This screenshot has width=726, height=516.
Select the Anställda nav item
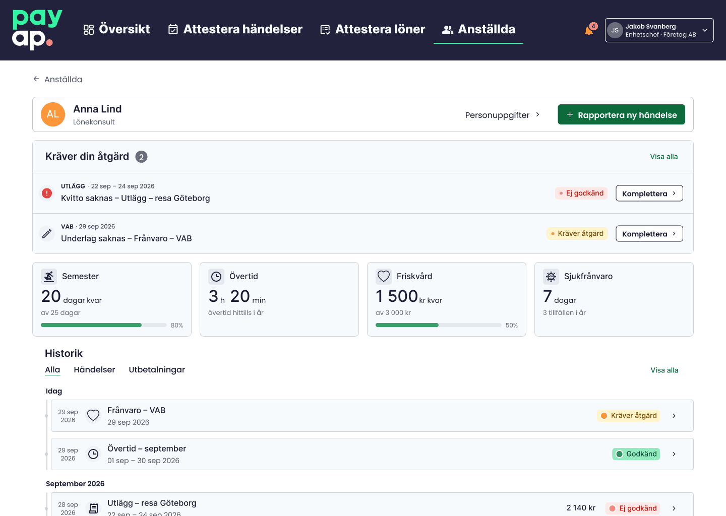tap(478, 29)
